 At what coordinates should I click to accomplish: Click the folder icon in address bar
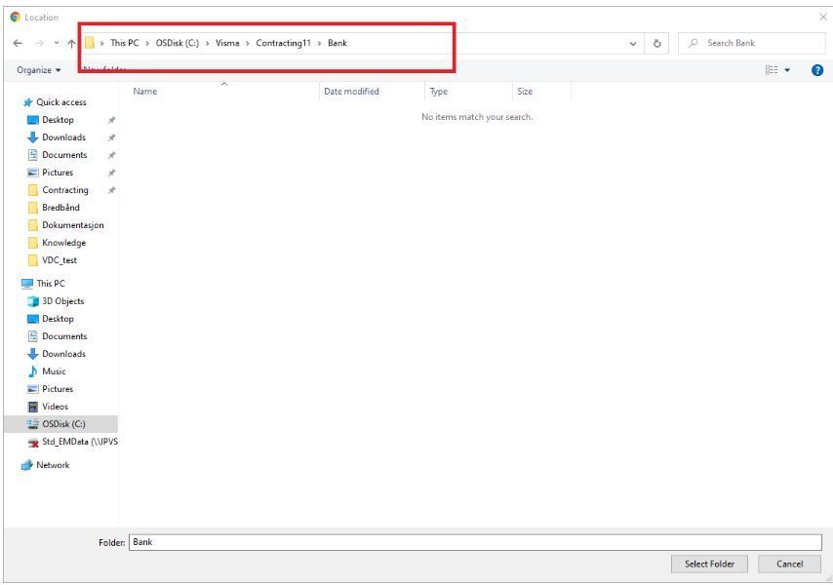tap(90, 43)
